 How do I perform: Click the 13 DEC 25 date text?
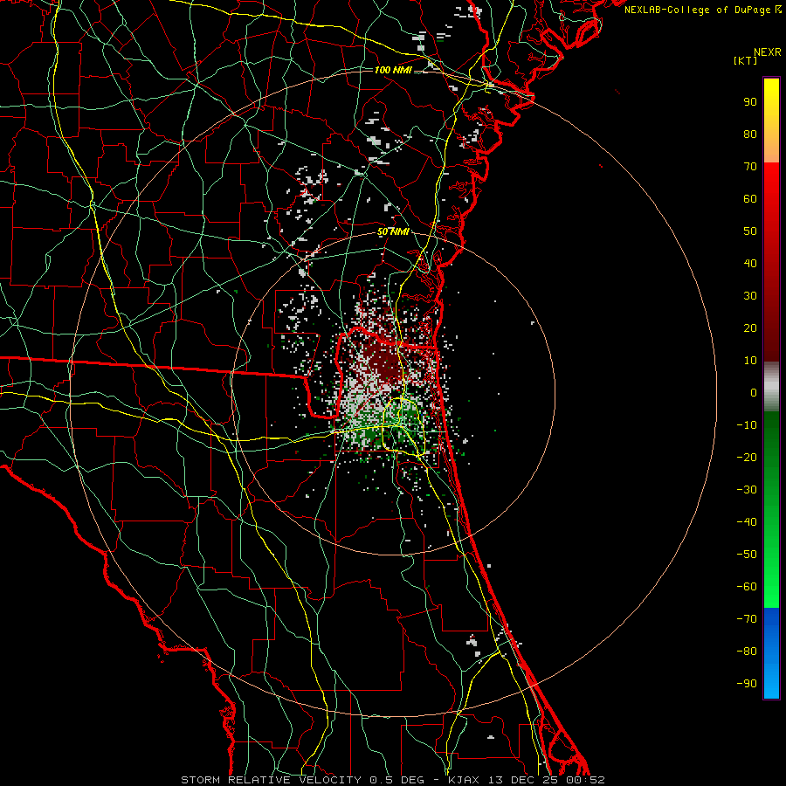pyautogui.click(x=523, y=780)
